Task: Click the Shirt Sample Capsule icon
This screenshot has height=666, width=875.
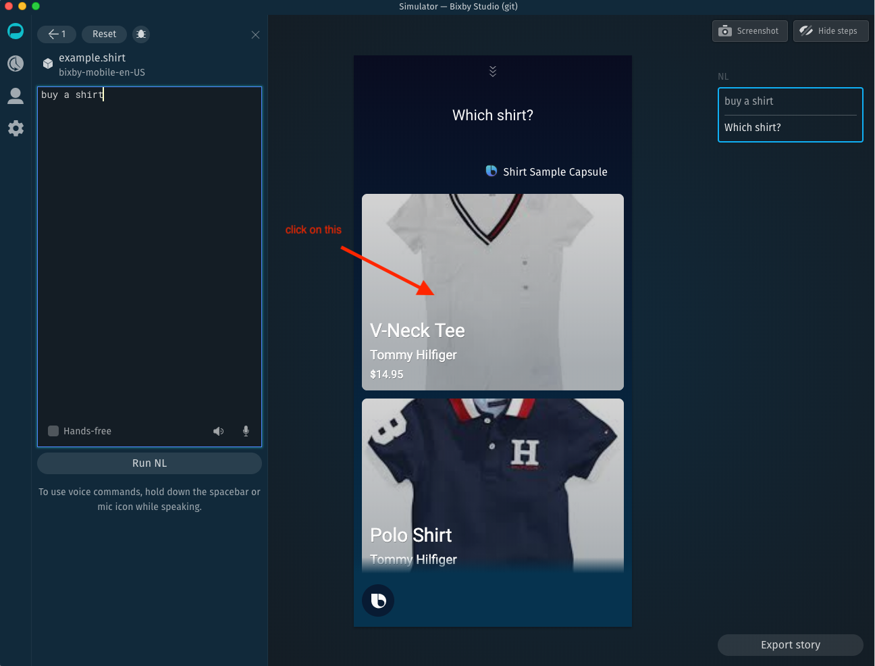Action: point(492,171)
